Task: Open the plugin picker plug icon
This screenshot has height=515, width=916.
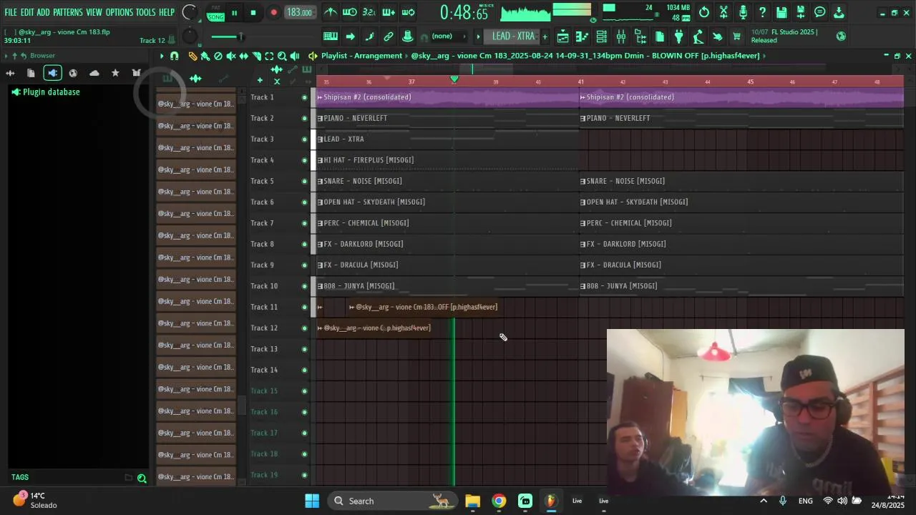Action: 679,36
